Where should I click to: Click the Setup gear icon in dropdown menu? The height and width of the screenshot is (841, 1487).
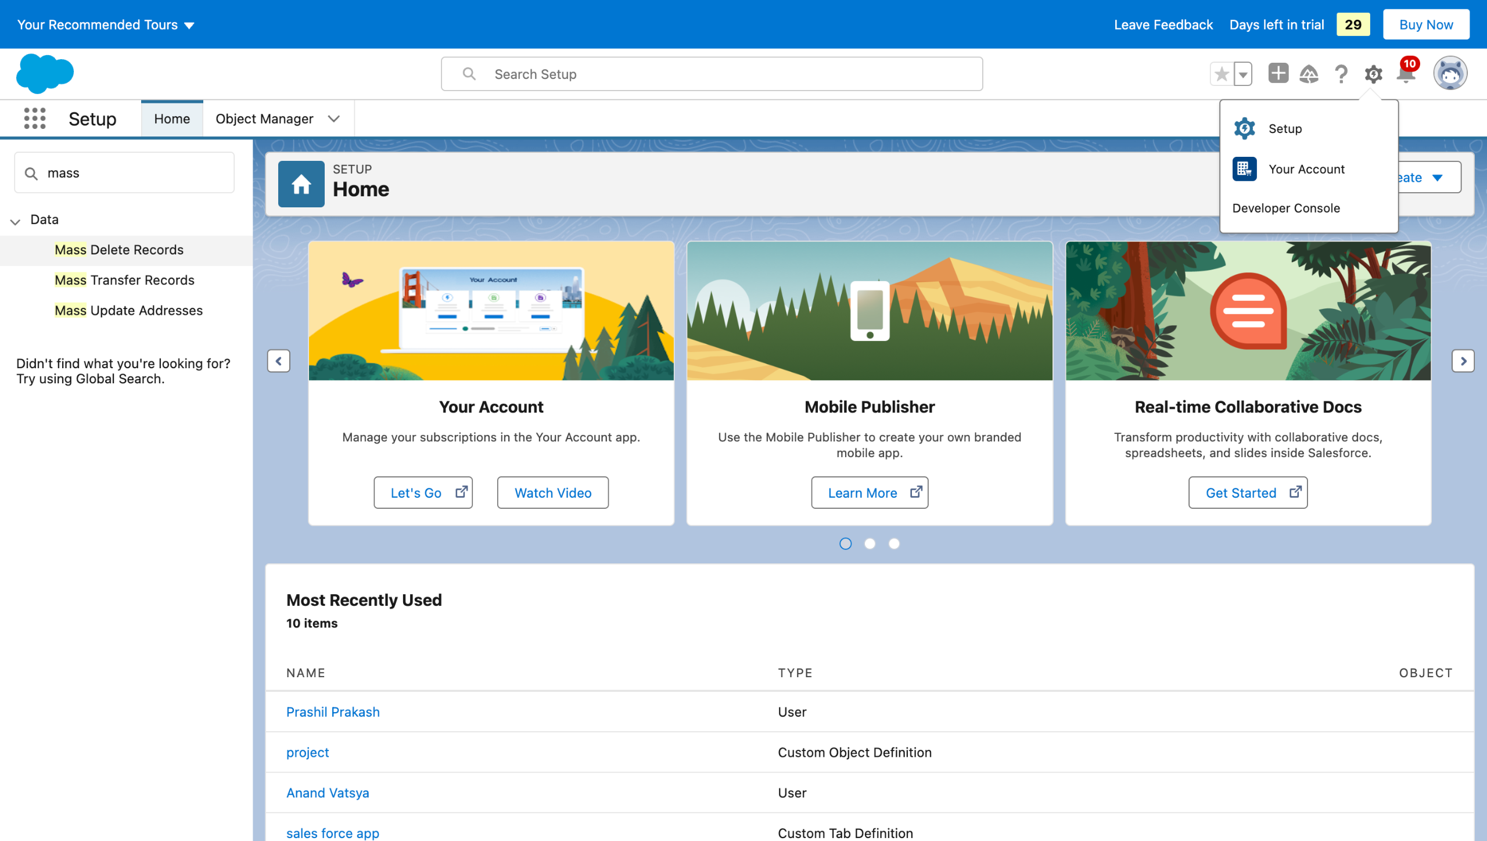pyautogui.click(x=1245, y=128)
